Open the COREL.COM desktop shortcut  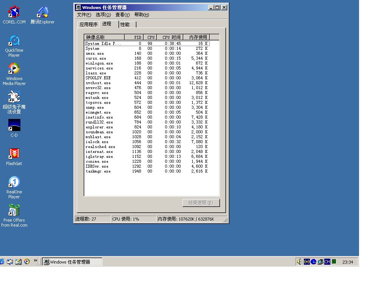[14, 15]
